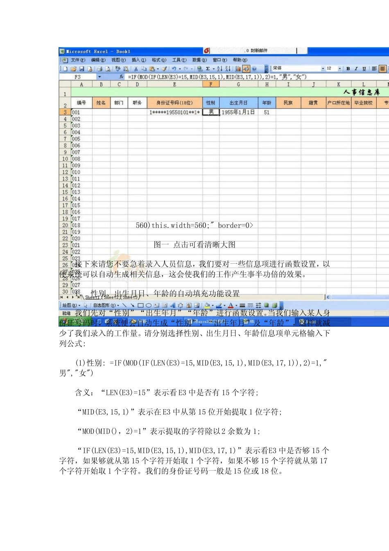Open Line Style options in drawing toolbar
Screen dimensions: 389x551
pos(242,305)
